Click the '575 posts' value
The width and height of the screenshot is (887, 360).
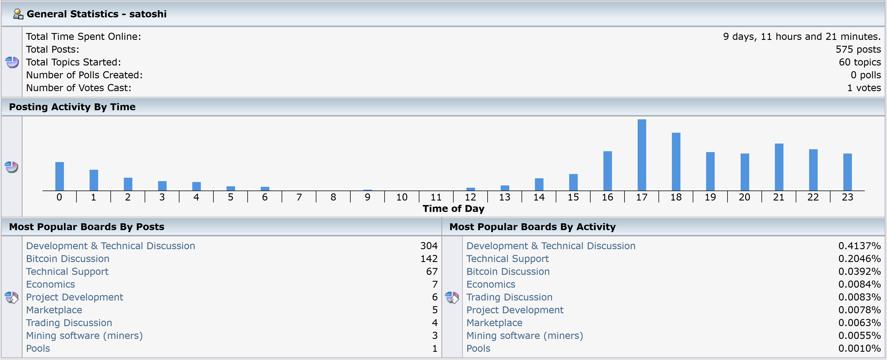pos(858,49)
